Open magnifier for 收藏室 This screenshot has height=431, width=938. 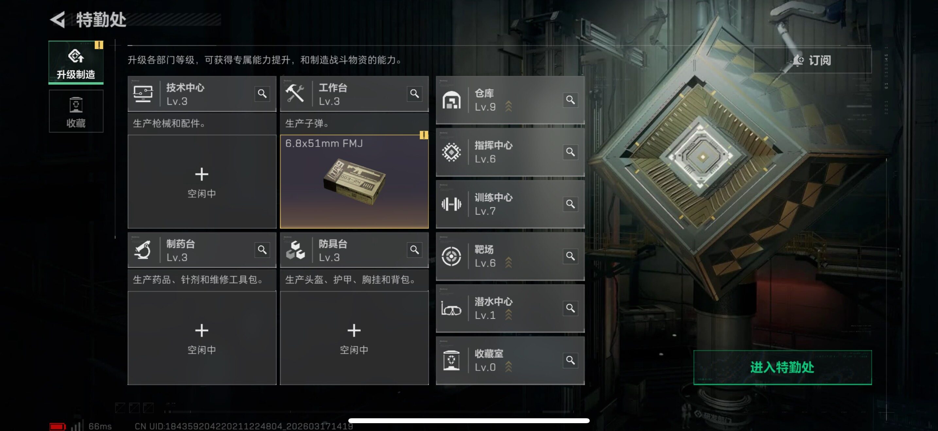click(x=570, y=360)
